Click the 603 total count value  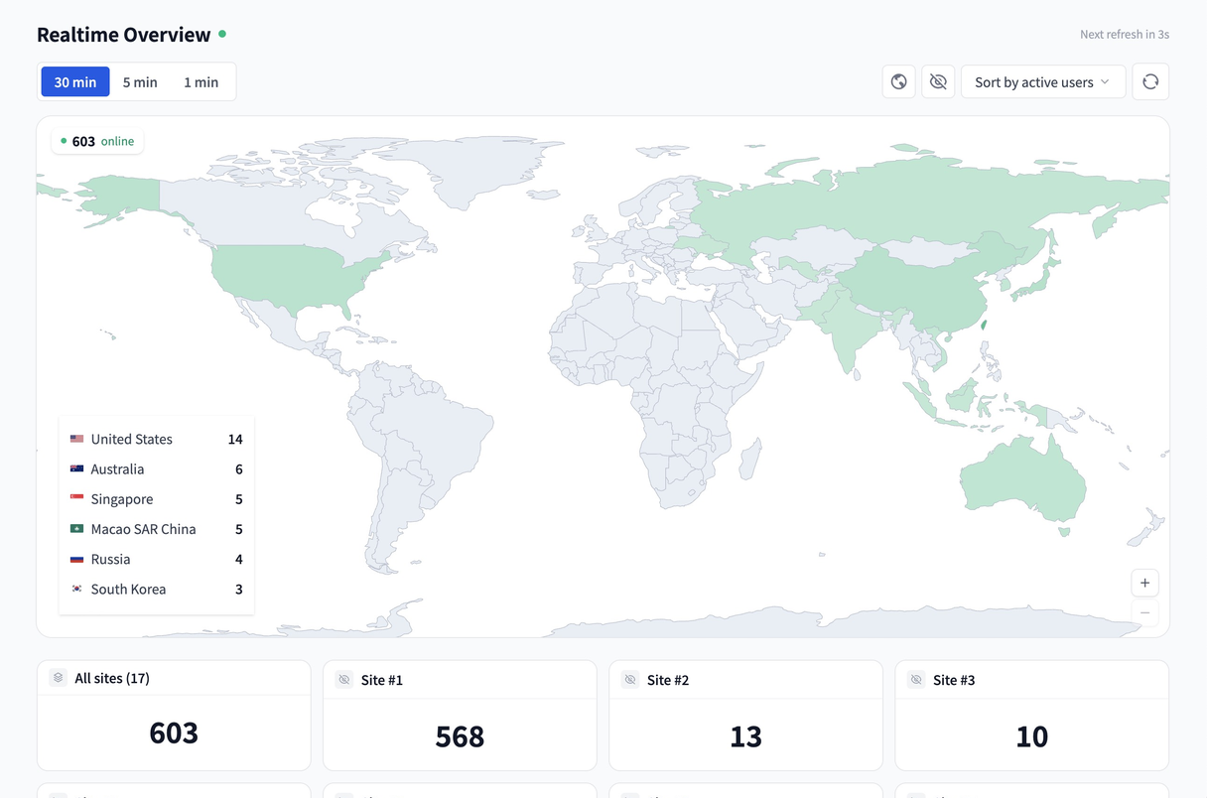click(174, 732)
